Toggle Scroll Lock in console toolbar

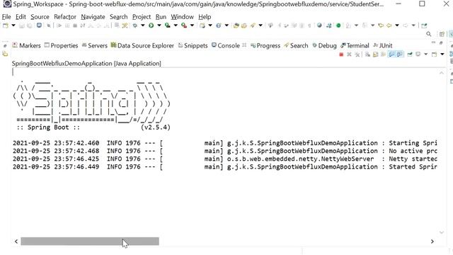point(375,55)
